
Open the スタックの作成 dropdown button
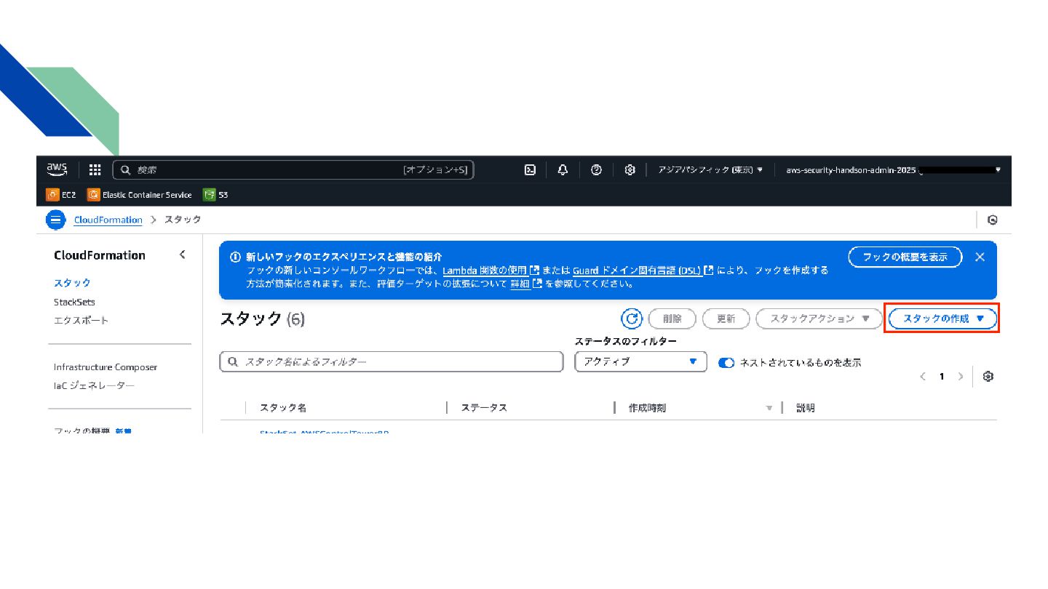coord(942,318)
